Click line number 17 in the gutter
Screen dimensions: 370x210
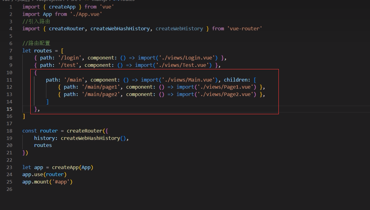(9, 123)
